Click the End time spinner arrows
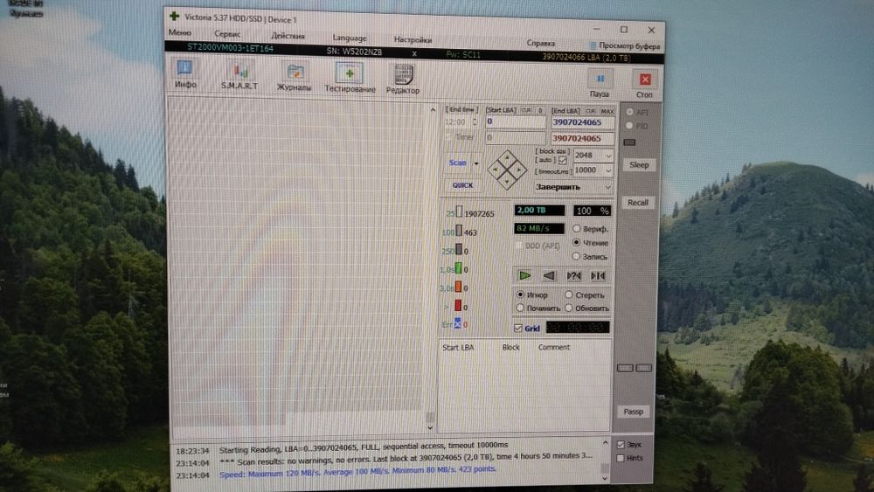 tap(475, 122)
